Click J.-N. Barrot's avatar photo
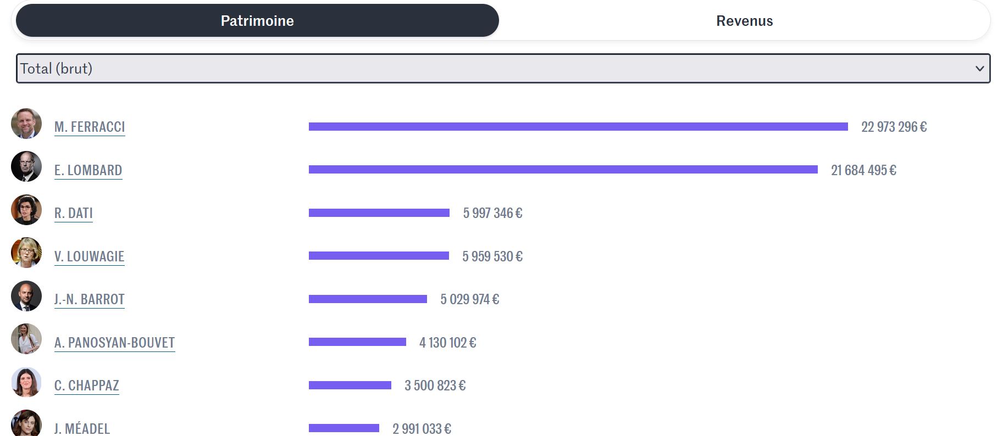 [x=26, y=296]
